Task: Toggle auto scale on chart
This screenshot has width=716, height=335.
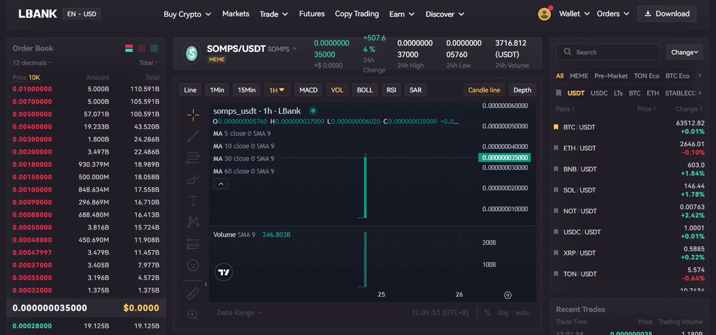Action: coord(523,312)
